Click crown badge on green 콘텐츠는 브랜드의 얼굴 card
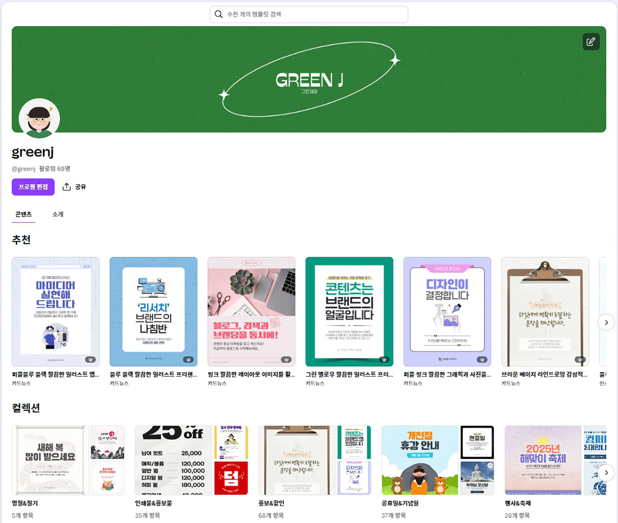This screenshot has width=618, height=523. click(x=385, y=360)
